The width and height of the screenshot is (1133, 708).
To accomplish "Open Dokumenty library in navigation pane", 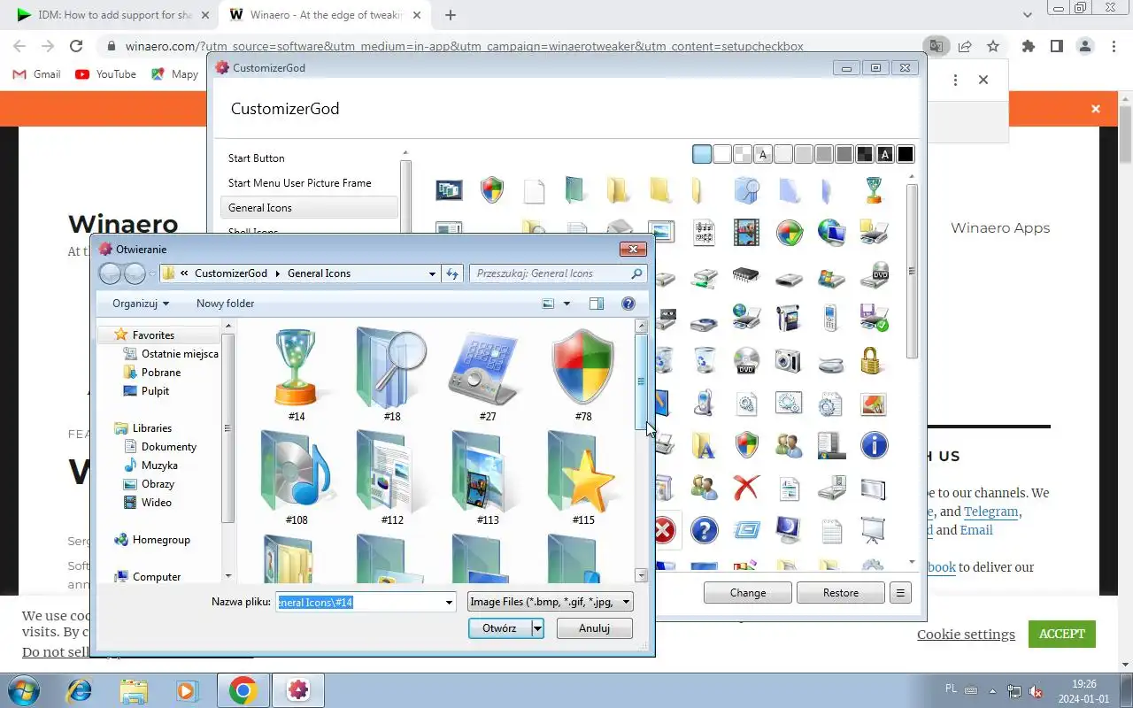I will click(169, 447).
